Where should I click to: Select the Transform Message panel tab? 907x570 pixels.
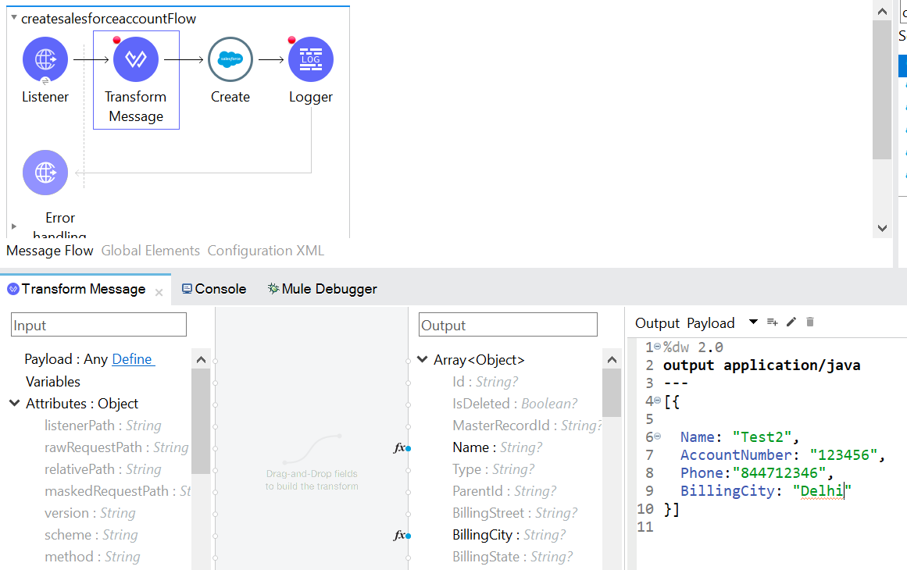[84, 289]
